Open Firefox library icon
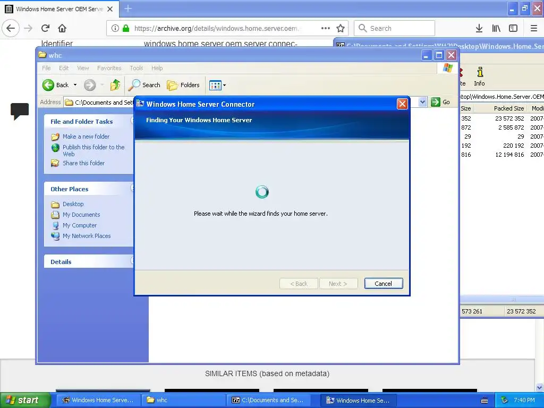Screen dimensions: 544x408 [x=496, y=29]
